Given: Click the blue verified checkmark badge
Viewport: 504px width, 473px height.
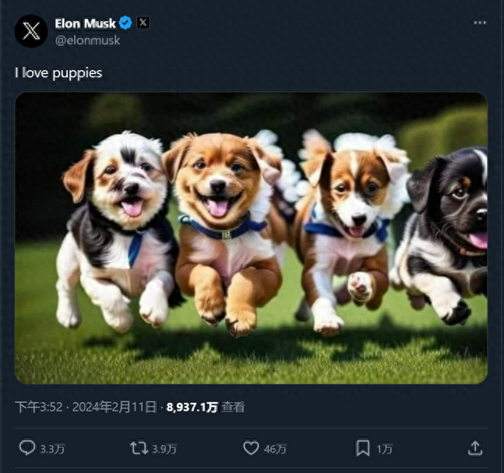Looking at the screenshot, I should pos(125,23).
